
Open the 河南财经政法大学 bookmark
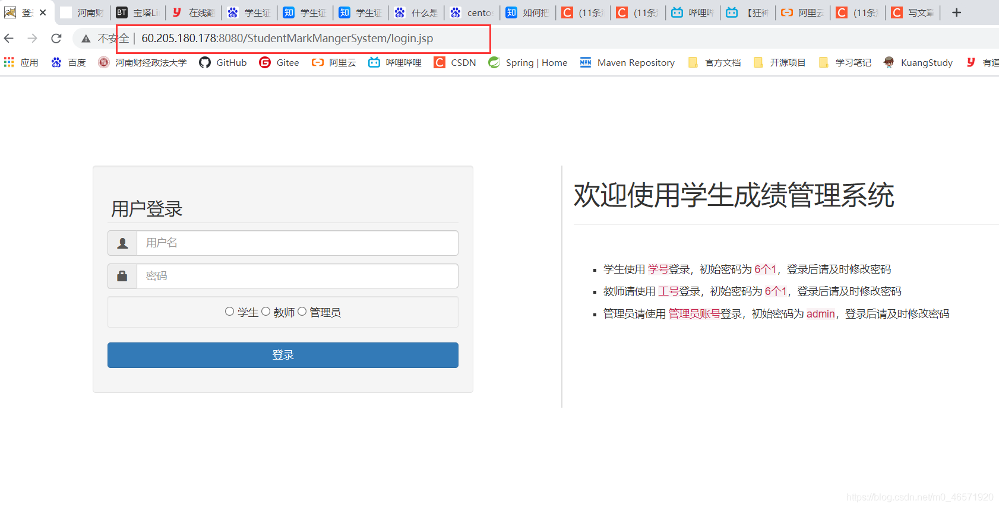(143, 62)
